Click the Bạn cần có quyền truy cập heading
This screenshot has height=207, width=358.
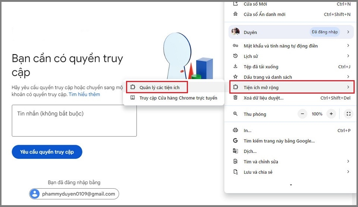click(67, 65)
